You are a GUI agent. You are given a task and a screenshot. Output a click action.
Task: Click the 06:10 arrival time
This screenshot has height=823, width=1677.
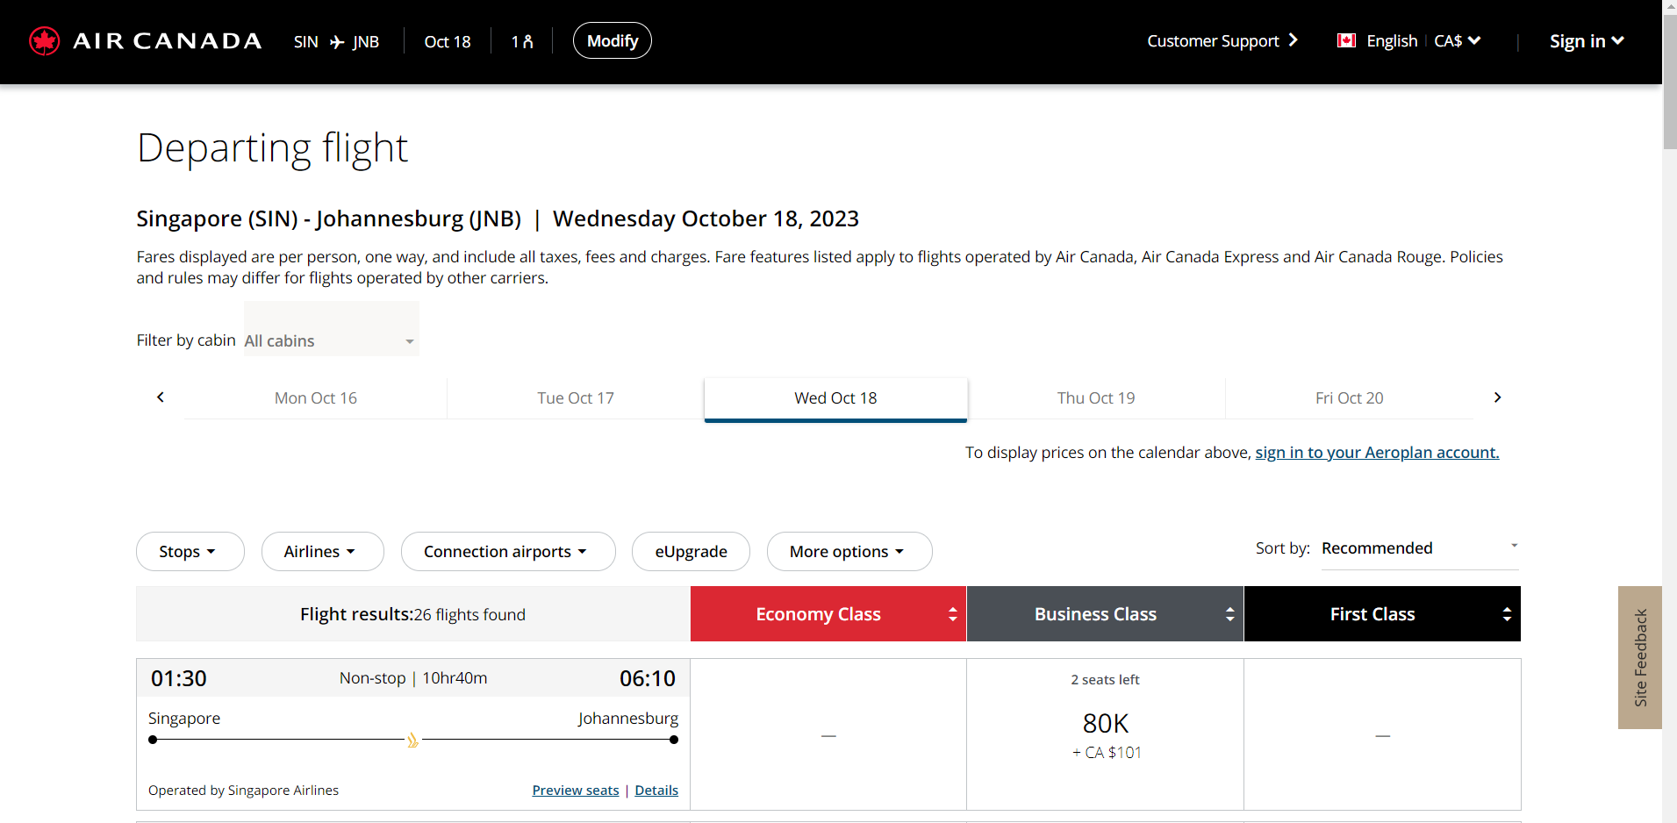[648, 678]
